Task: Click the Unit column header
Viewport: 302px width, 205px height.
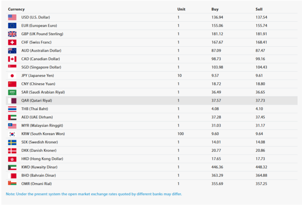Action: (181, 9)
